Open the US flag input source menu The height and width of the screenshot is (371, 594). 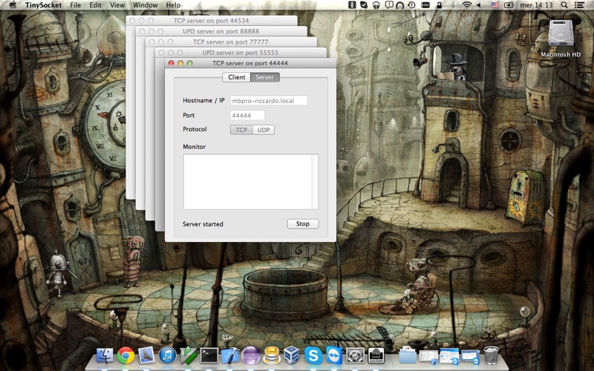pyautogui.click(x=495, y=5)
